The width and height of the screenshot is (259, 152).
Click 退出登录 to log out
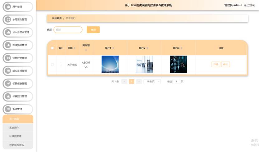point(249,5)
